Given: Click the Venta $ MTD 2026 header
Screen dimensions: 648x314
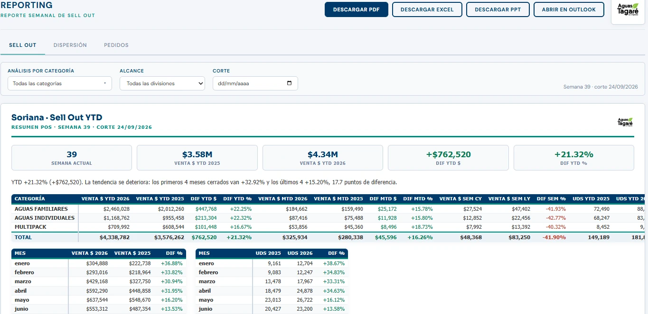Looking at the screenshot, I should pyautogui.click(x=283, y=199).
